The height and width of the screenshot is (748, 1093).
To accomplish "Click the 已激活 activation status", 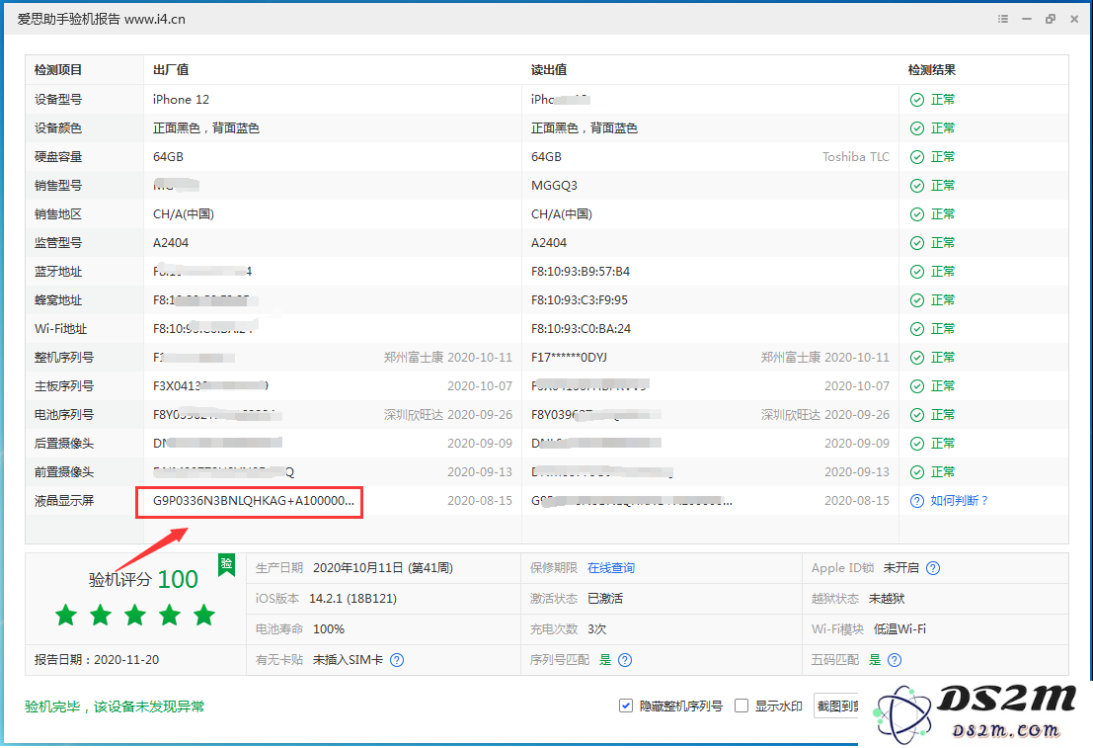I will 605,599.
